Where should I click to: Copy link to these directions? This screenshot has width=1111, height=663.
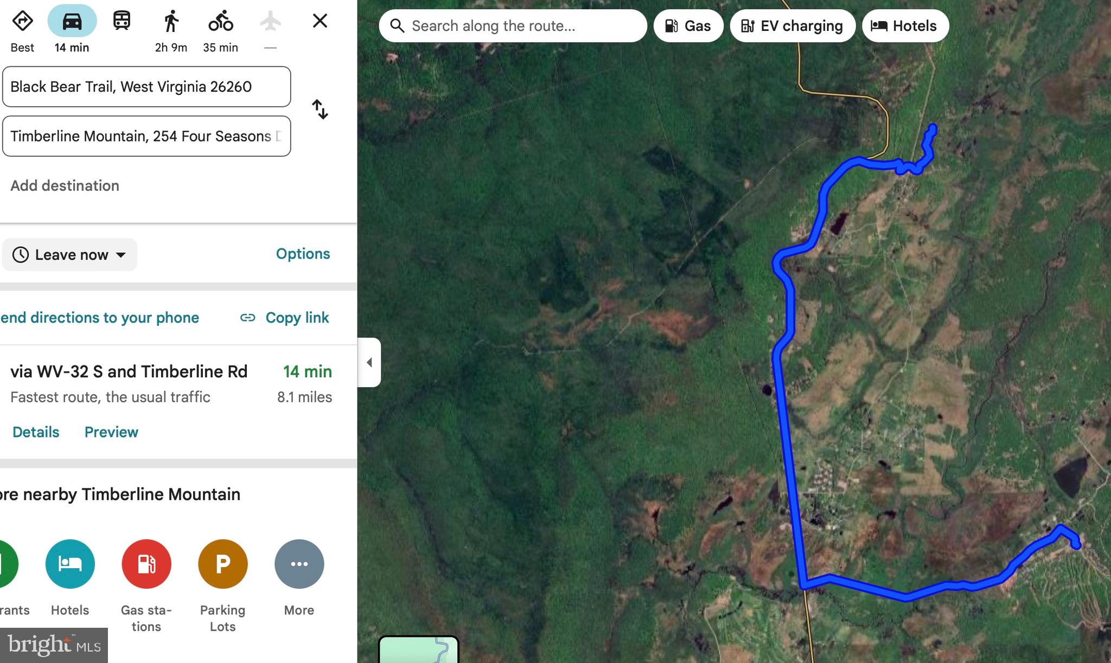(x=285, y=318)
